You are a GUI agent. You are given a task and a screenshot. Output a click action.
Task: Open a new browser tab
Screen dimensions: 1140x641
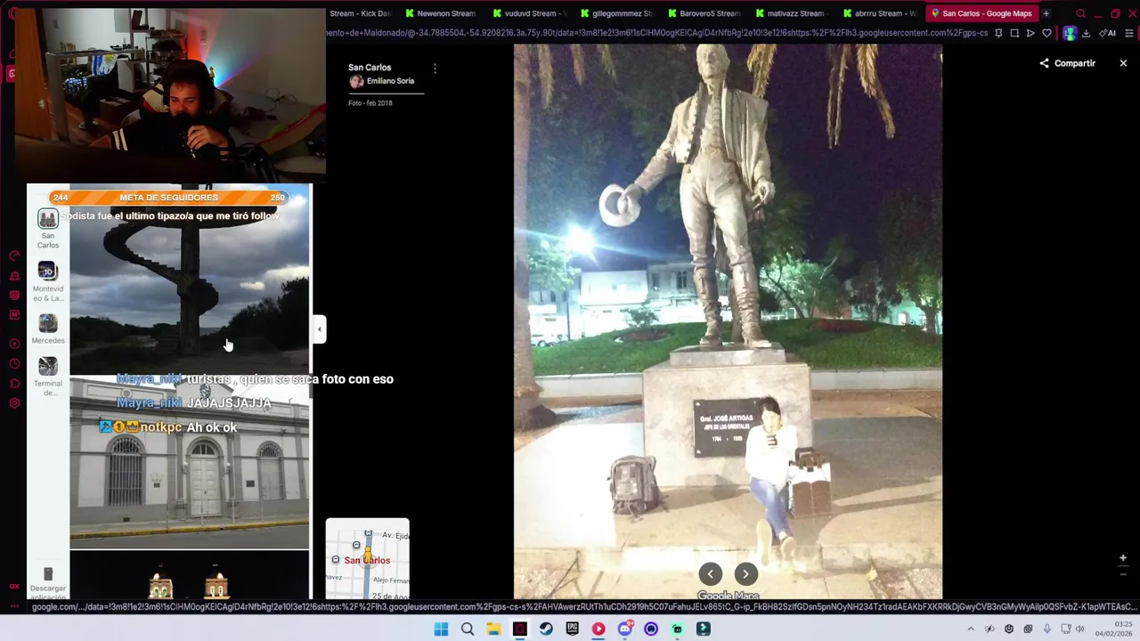pyautogui.click(x=1046, y=13)
